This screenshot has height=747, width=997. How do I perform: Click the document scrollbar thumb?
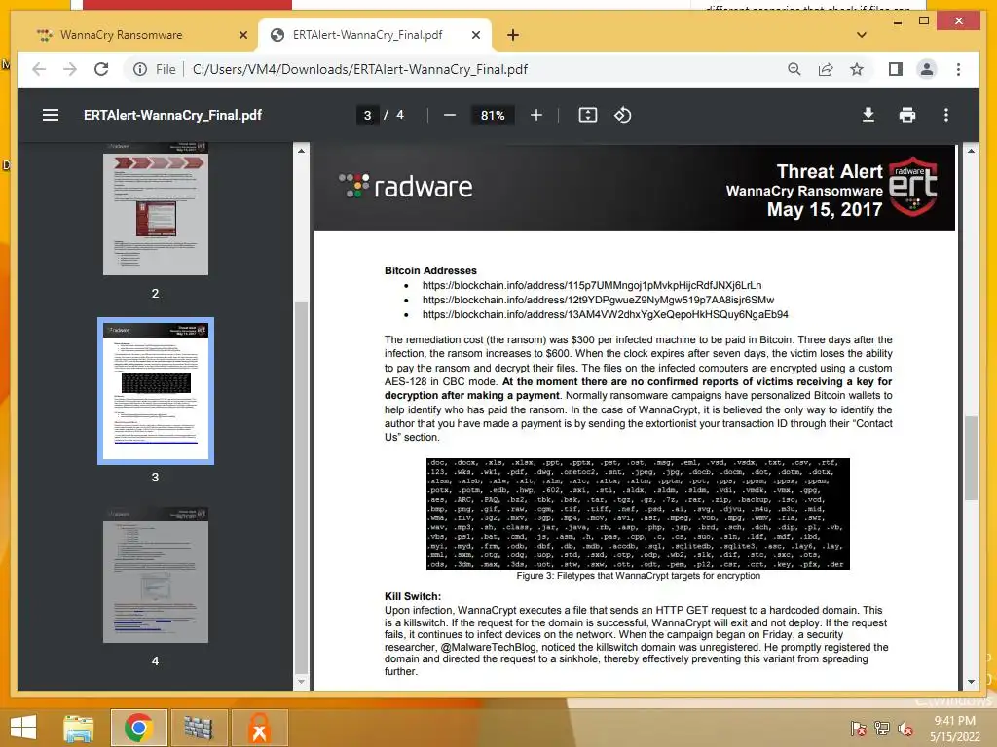tap(971, 457)
